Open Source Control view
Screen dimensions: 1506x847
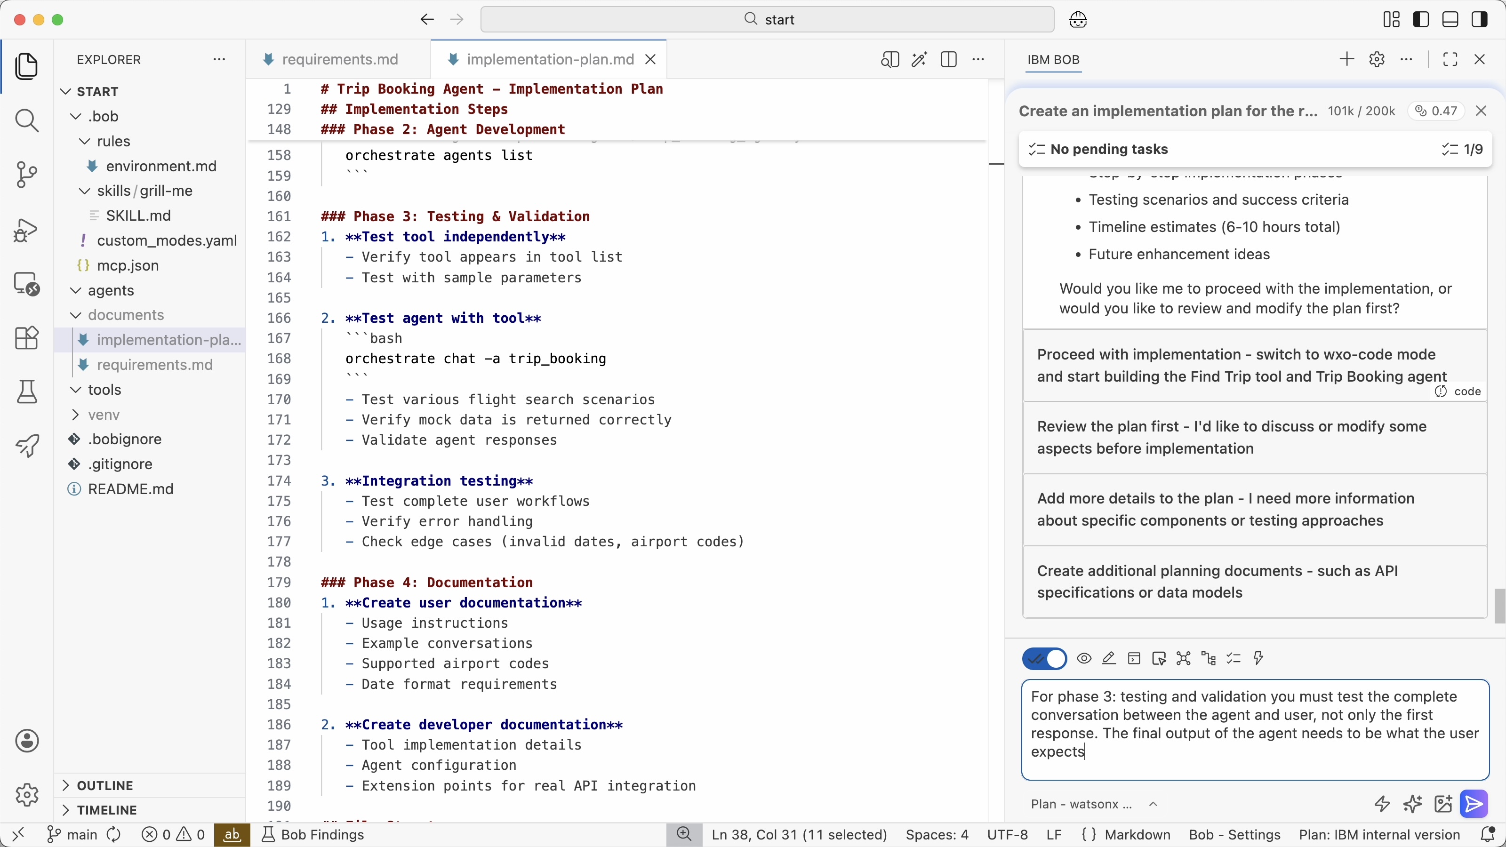(x=27, y=175)
